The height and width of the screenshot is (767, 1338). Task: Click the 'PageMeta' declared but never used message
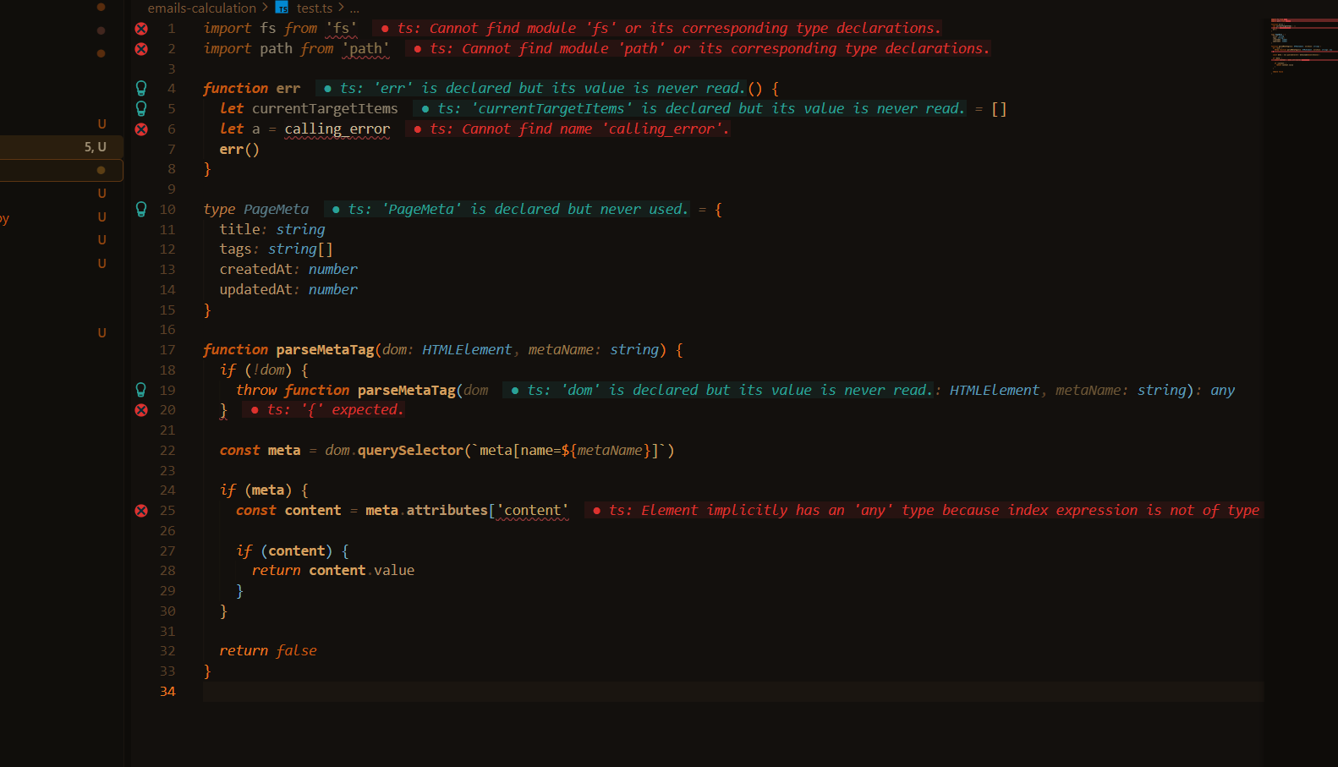click(507, 209)
